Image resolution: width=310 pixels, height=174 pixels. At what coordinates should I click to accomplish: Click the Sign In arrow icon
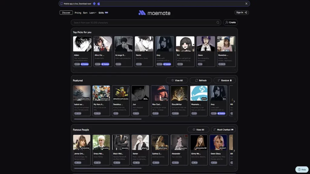(x=246, y=12)
